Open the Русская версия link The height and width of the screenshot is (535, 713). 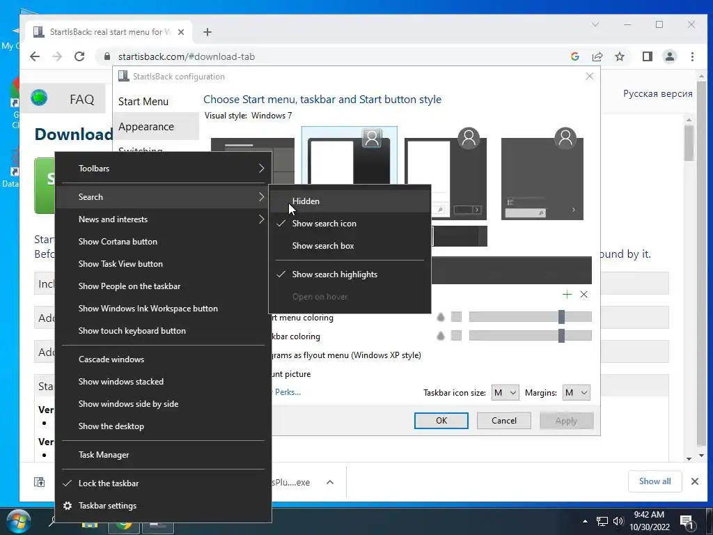657,94
